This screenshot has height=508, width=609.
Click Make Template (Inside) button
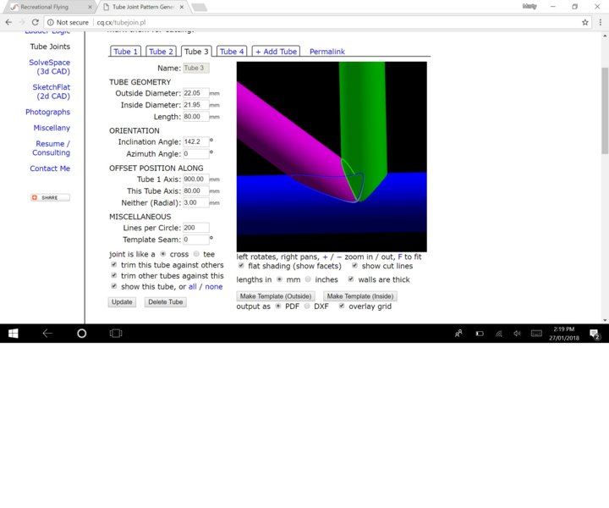(x=360, y=296)
